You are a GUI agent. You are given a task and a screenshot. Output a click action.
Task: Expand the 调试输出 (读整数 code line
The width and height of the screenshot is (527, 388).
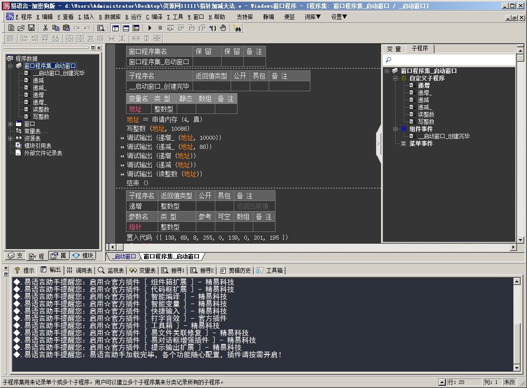122,174
